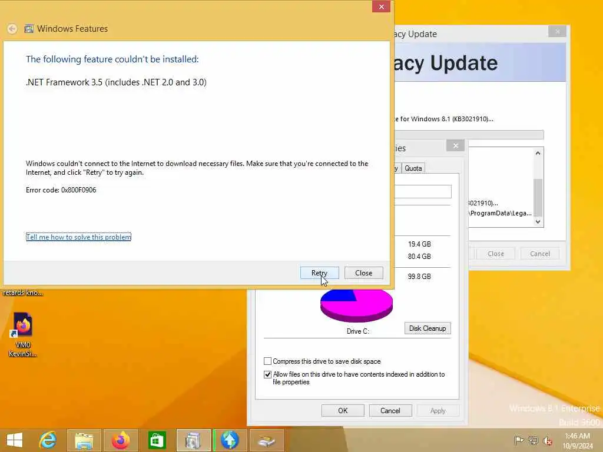Switch to the Quota tab
This screenshot has width=603, height=452.
point(413,168)
